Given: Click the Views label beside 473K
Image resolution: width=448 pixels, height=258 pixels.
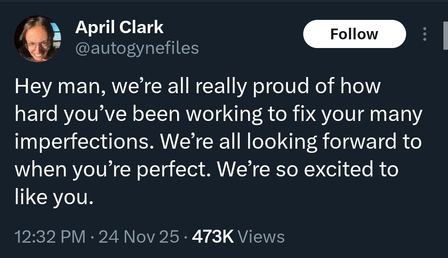Looking at the screenshot, I should pos(261,237).
